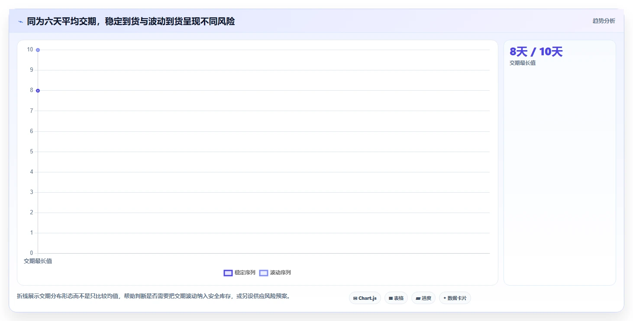This screenshot has width=633, height=321.
Task: Click 交期最长值 label under the metric
Action: pyautogui.click(x=523, y=63)
